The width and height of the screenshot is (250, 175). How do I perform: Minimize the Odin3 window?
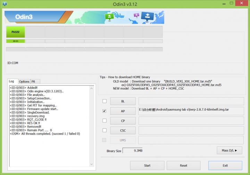(224, 3)
